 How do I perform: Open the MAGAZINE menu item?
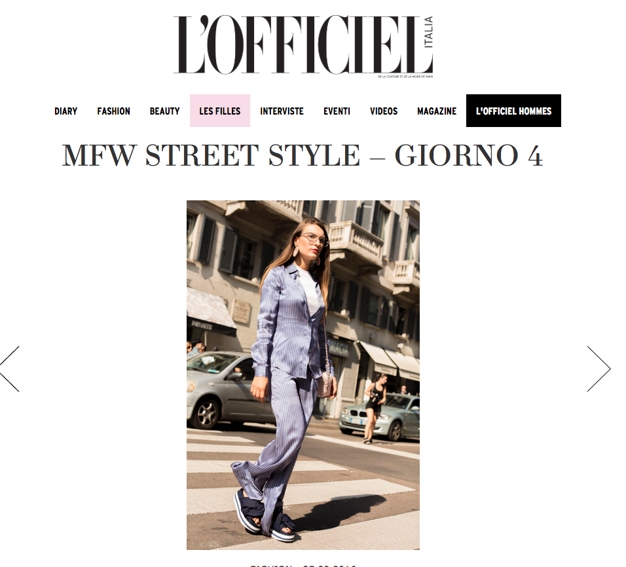pyautogui.click(x=437, y=111)
